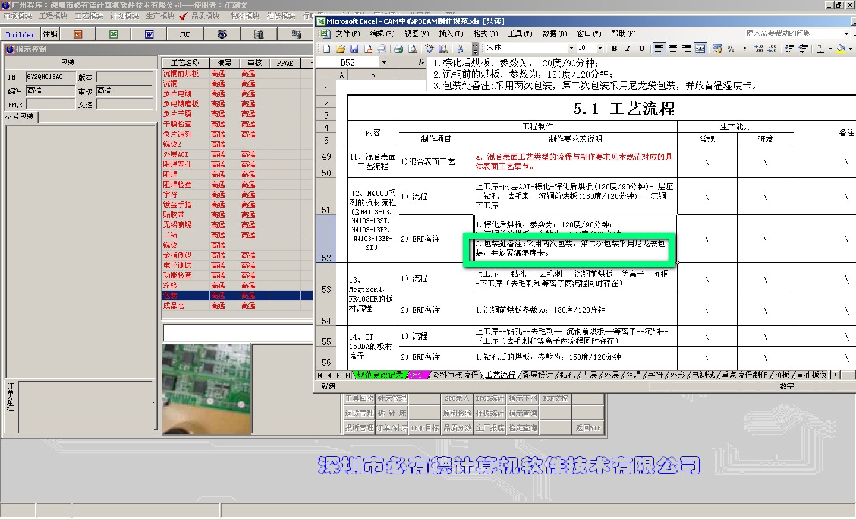Viewport: 856px width, 520px height.
Task: Click the Save icon in Excel toolbar
Action: 354,49
